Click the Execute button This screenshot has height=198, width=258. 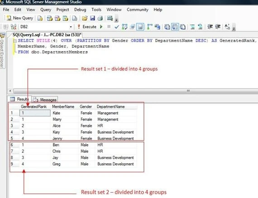point(87,27)
